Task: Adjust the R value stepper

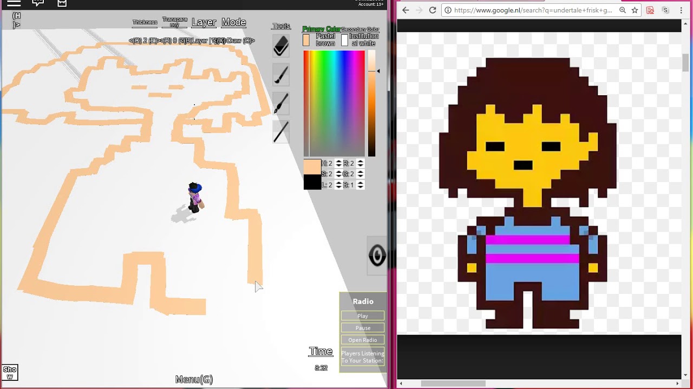Action: [360, 163]
